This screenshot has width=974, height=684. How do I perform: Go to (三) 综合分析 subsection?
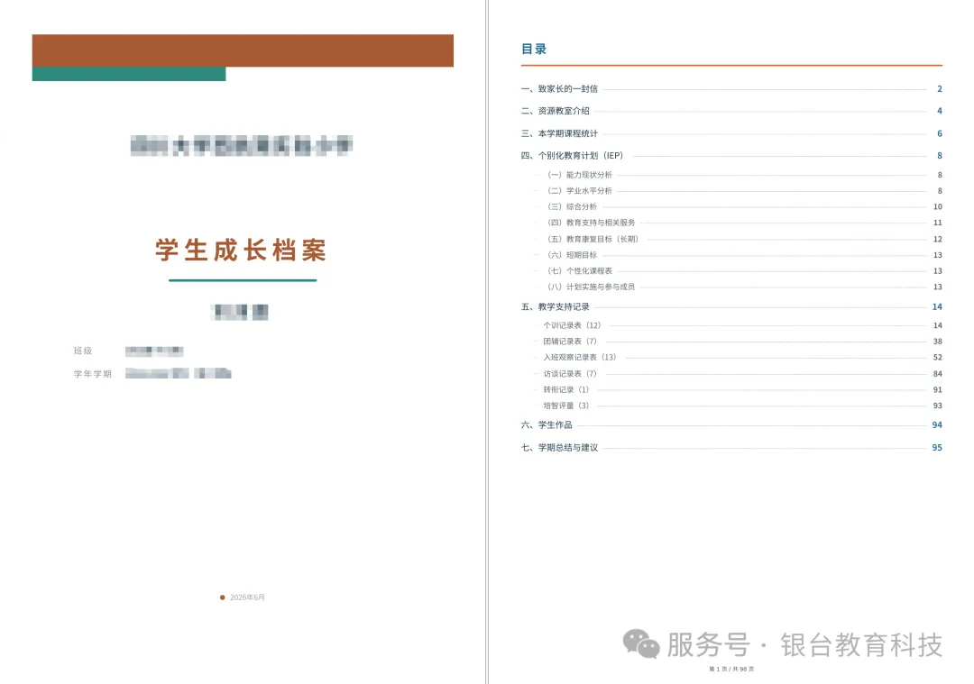point(572,206)
